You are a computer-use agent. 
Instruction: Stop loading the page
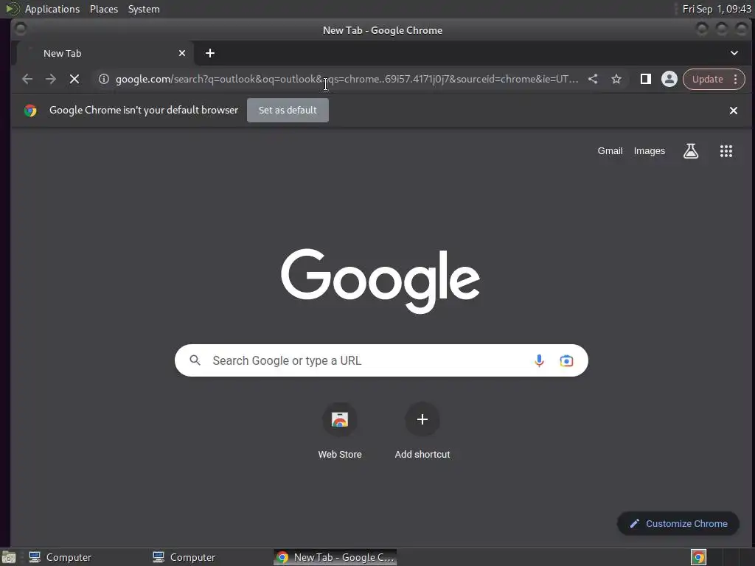coord(74,79)
